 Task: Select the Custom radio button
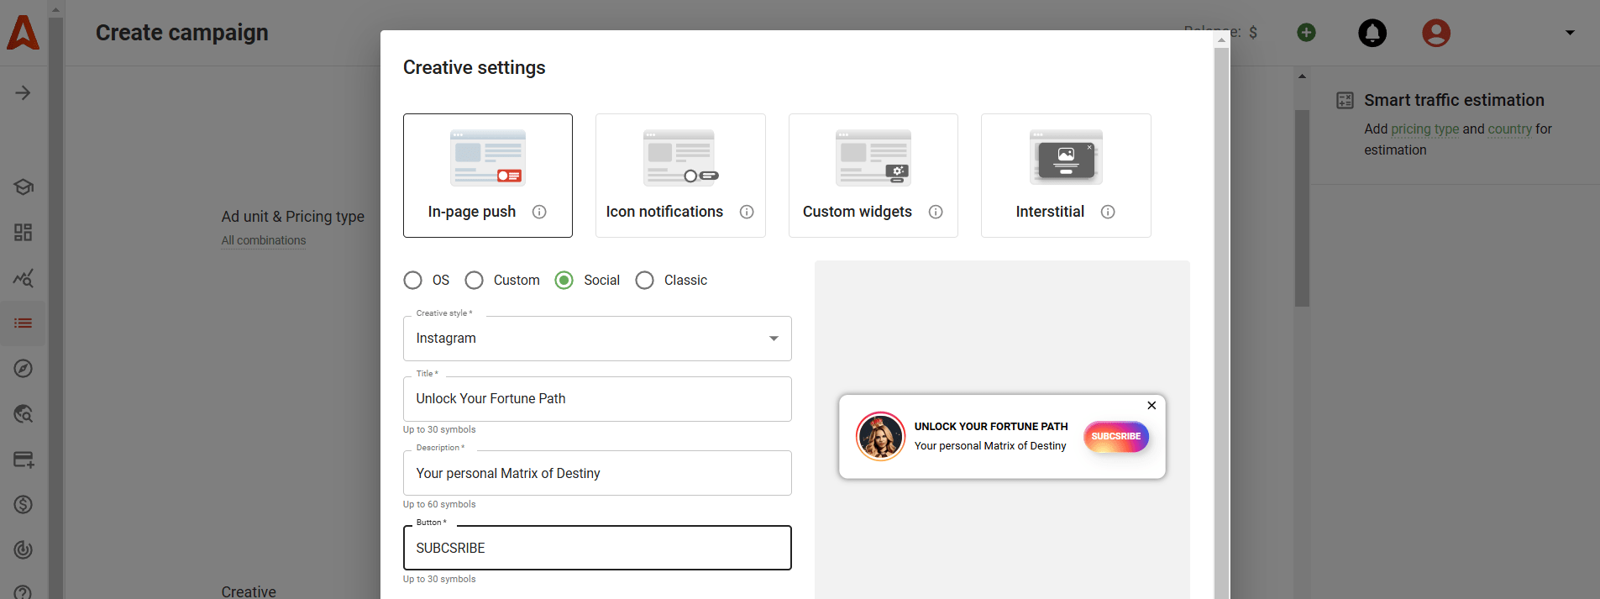pos(474,280)
